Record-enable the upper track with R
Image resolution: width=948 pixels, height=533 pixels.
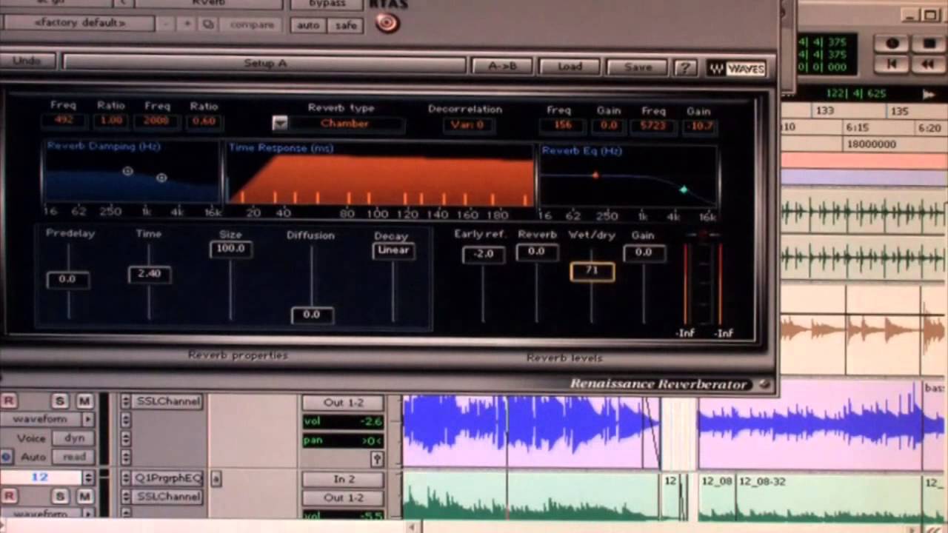tap(8, 401)
